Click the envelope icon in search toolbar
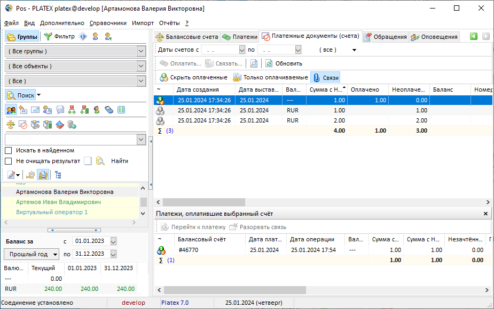Screen dimensions: 494x309 point(35,110)
